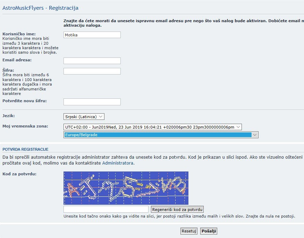
Task: Click the confirmation code text input
Action: pyautogui.click(x=106, y=209)
